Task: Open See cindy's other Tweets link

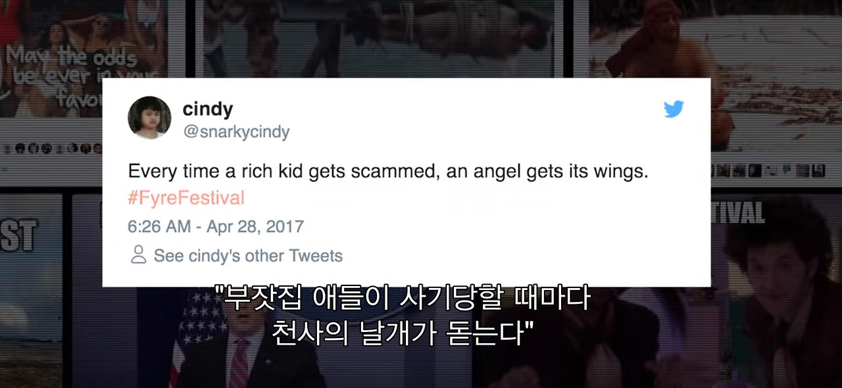Action: (248, 256)
